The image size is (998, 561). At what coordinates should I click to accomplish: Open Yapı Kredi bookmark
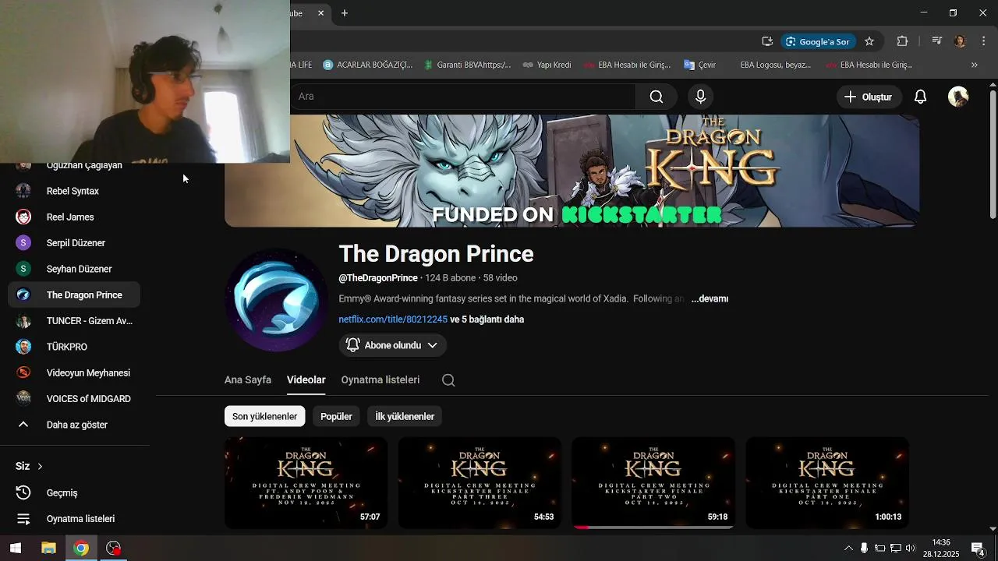tap(547, 65)
